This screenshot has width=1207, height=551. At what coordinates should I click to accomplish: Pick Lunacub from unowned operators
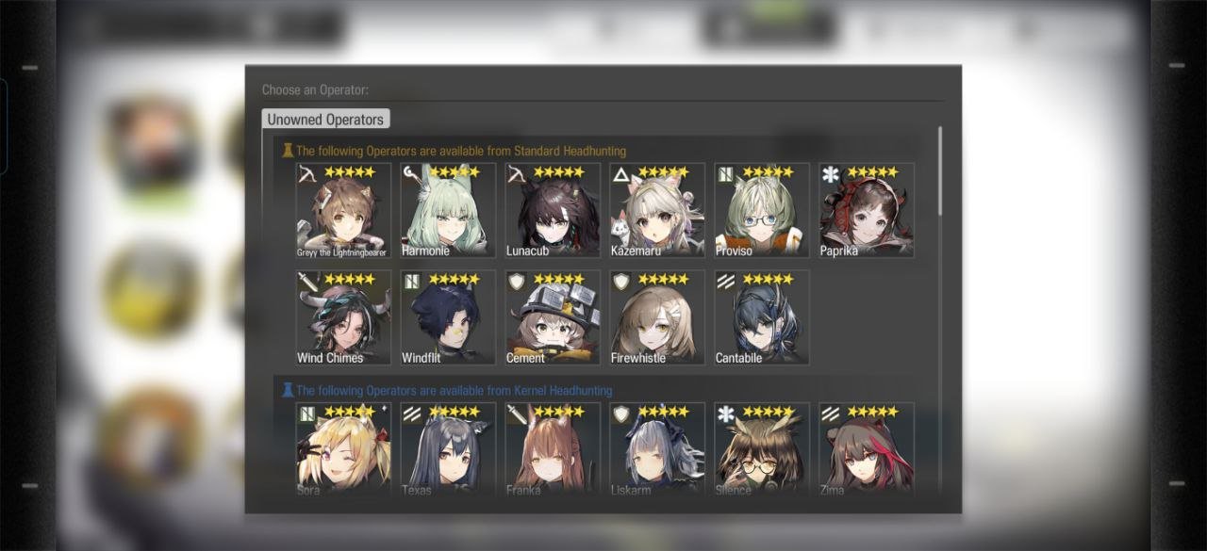click(x=553, y=211)
